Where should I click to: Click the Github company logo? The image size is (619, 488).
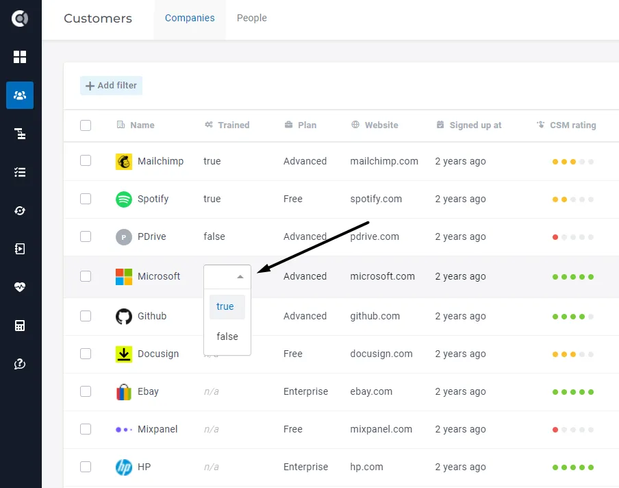tap(123, 317)
